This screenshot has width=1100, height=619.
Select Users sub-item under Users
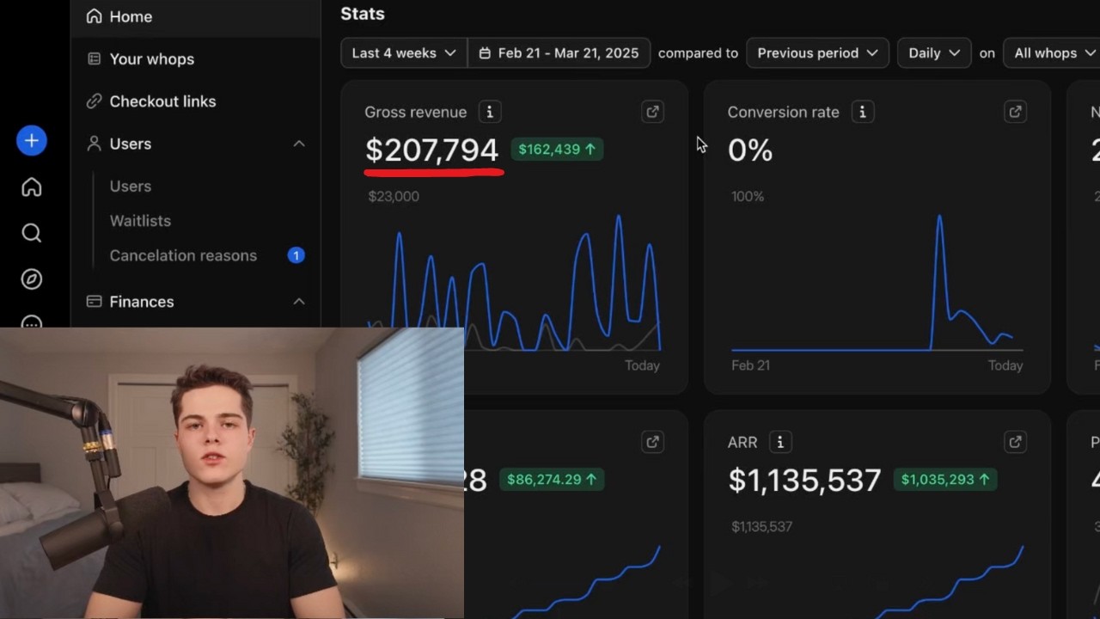click(131, 187)
